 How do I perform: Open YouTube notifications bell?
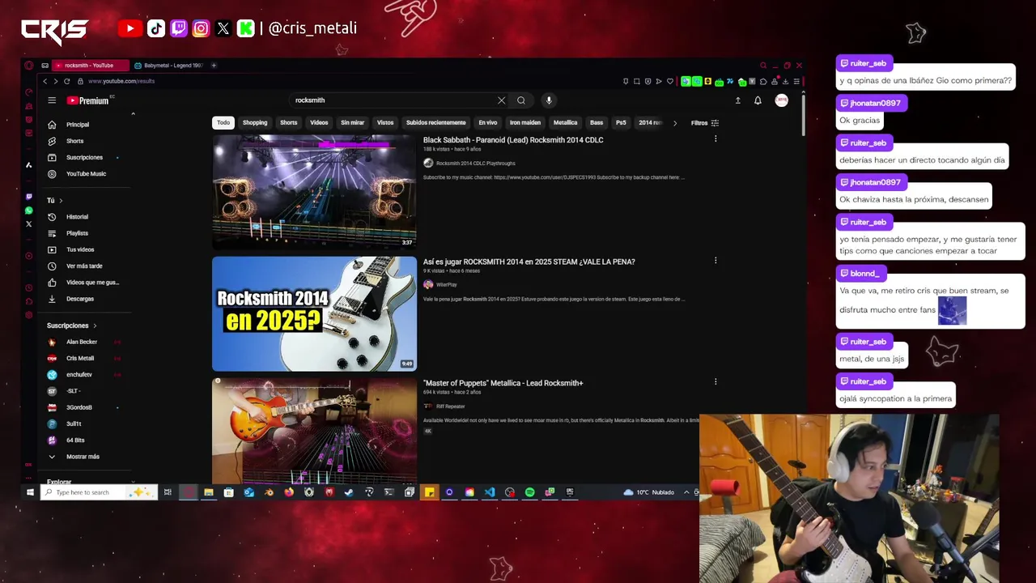pyautogui.click(x=758, y=100)
